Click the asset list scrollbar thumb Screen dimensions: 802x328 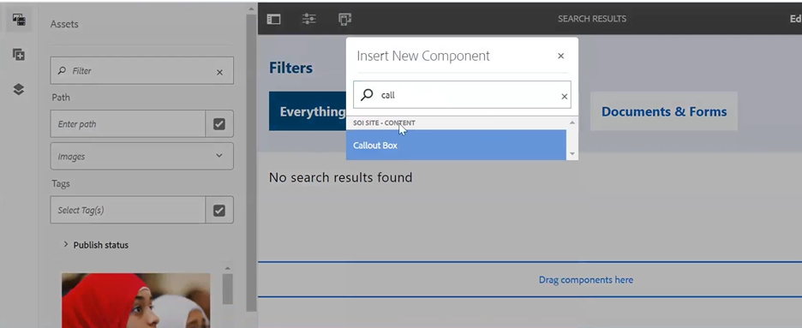tap(228, 289)
